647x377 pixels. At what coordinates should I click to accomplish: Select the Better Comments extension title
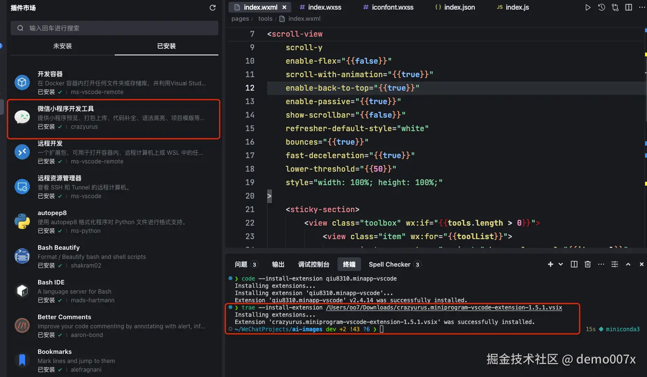point(65,317)
